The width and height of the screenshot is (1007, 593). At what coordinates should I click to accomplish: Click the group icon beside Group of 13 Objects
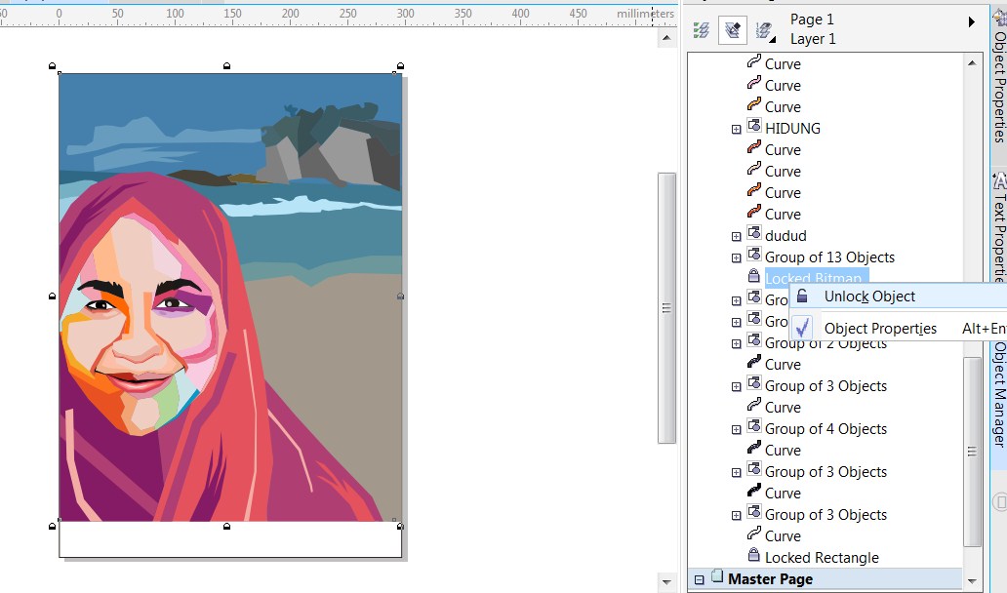point(754,257)
